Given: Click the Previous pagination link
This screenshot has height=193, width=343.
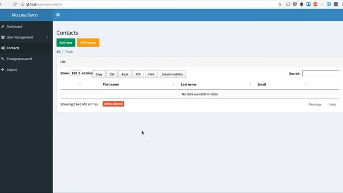Looking at the screenshot, I should point(315,105).
